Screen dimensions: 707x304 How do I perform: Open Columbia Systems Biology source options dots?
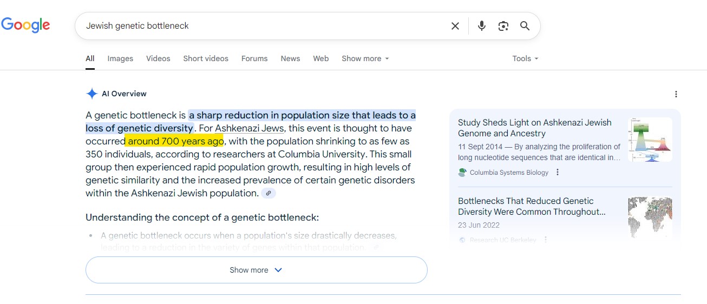point(558,173)
